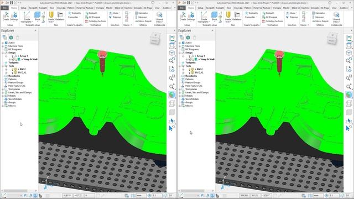Viewport: 354px width, 199px height.
Task: Switch to Tool tab in left window
Action: tap(52, 8)
